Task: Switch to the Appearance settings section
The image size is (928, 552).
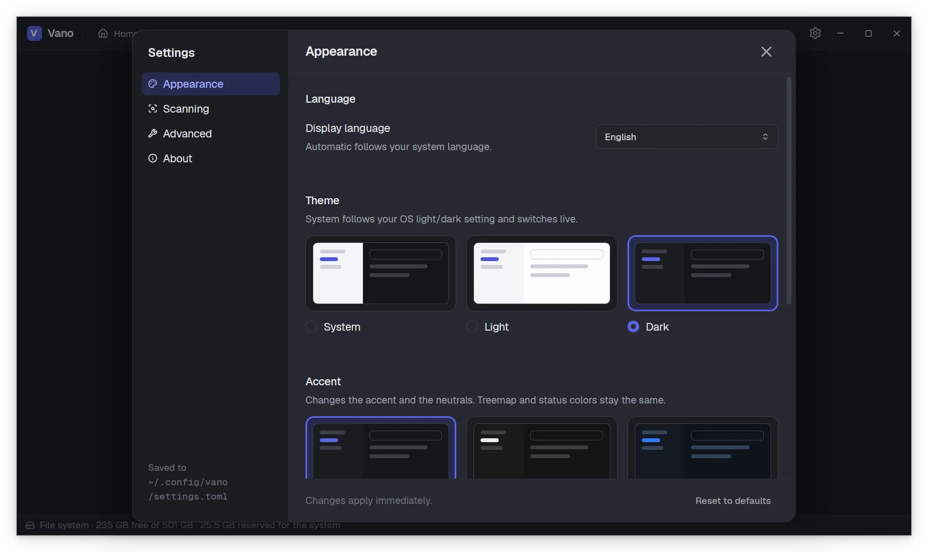Action: click(210, 84)
